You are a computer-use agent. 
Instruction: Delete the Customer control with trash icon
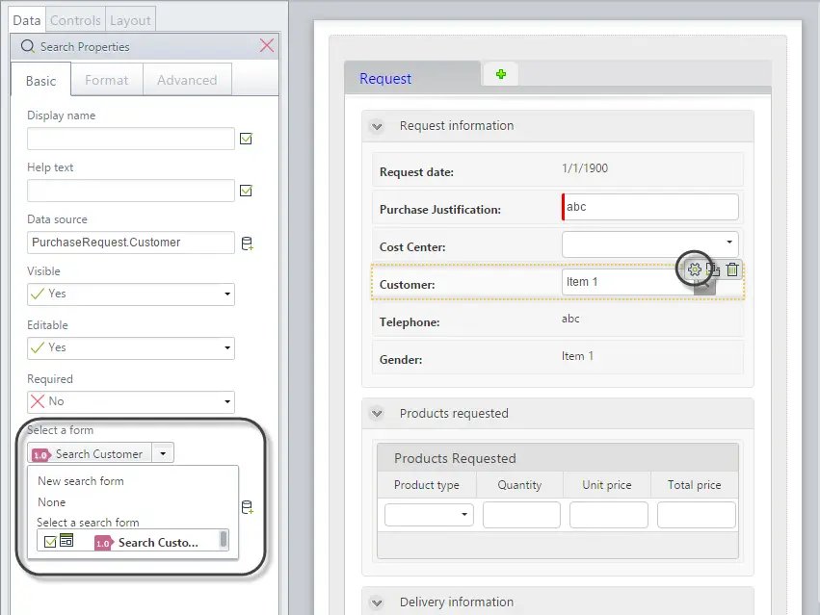coord(732,269)
